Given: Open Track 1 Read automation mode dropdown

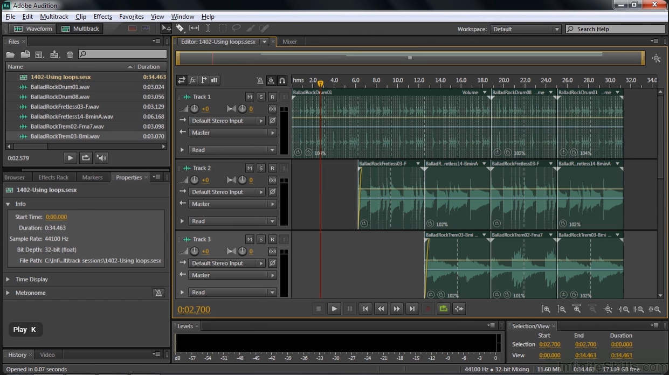Looking at the screenshot, I should (x=232, y=150).
